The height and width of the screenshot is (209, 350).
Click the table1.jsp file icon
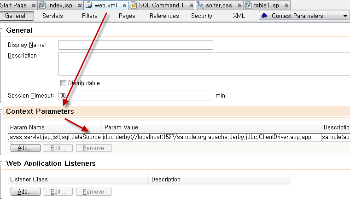[x=248, y=5]
